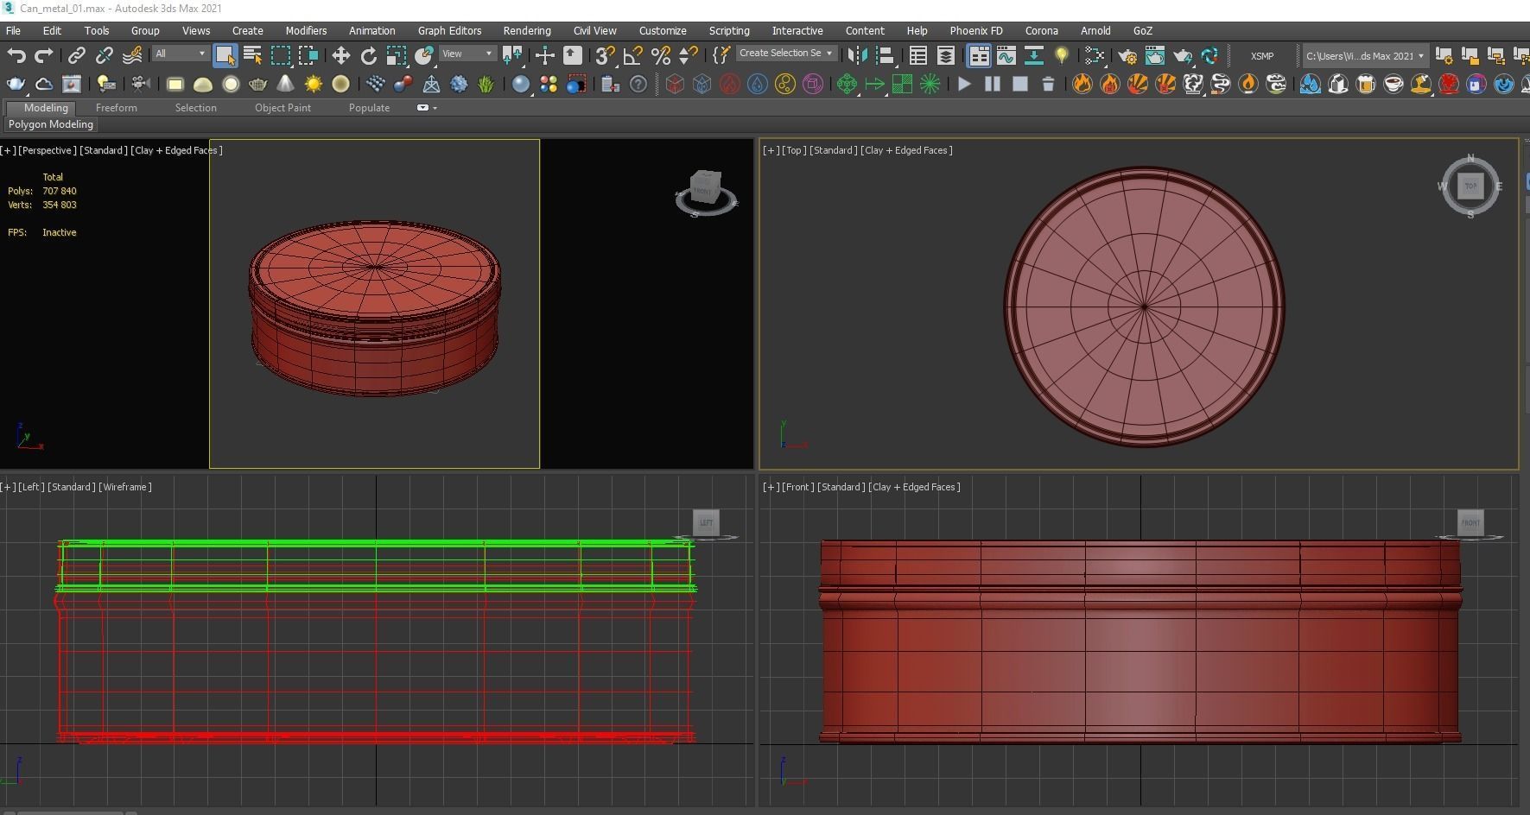
Task: Open the Curve Editor
Action: (x=1006, y=55)
